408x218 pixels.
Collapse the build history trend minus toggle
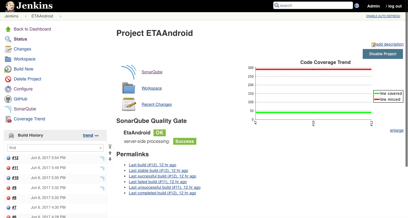pyautogui.click(x=97, y=135)
